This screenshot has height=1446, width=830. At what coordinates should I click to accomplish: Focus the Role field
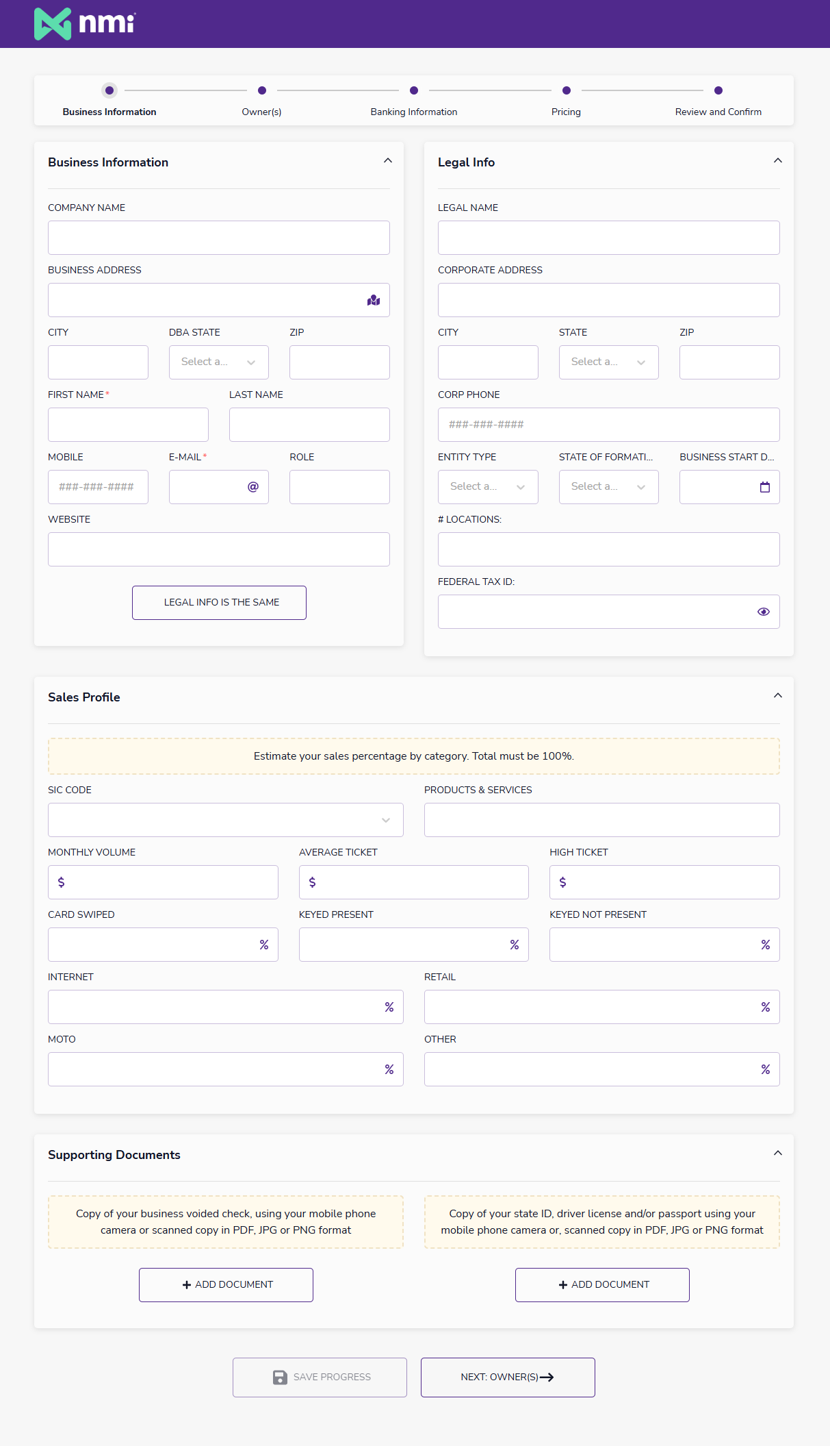tap(339, 487)
